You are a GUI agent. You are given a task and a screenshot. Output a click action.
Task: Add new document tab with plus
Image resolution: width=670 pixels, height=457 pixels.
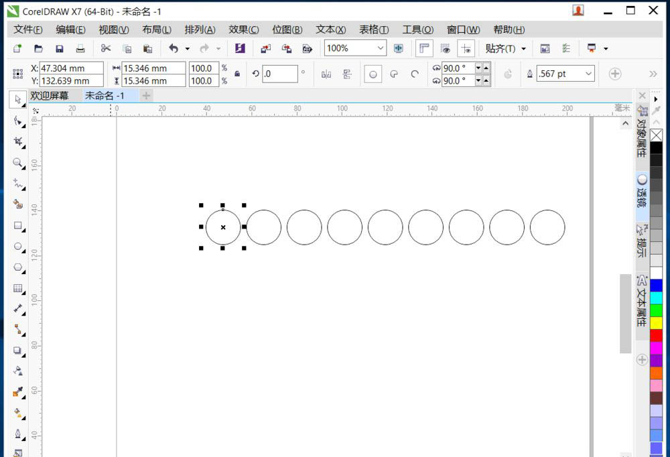pyautogui.click(x=147, y=96)
